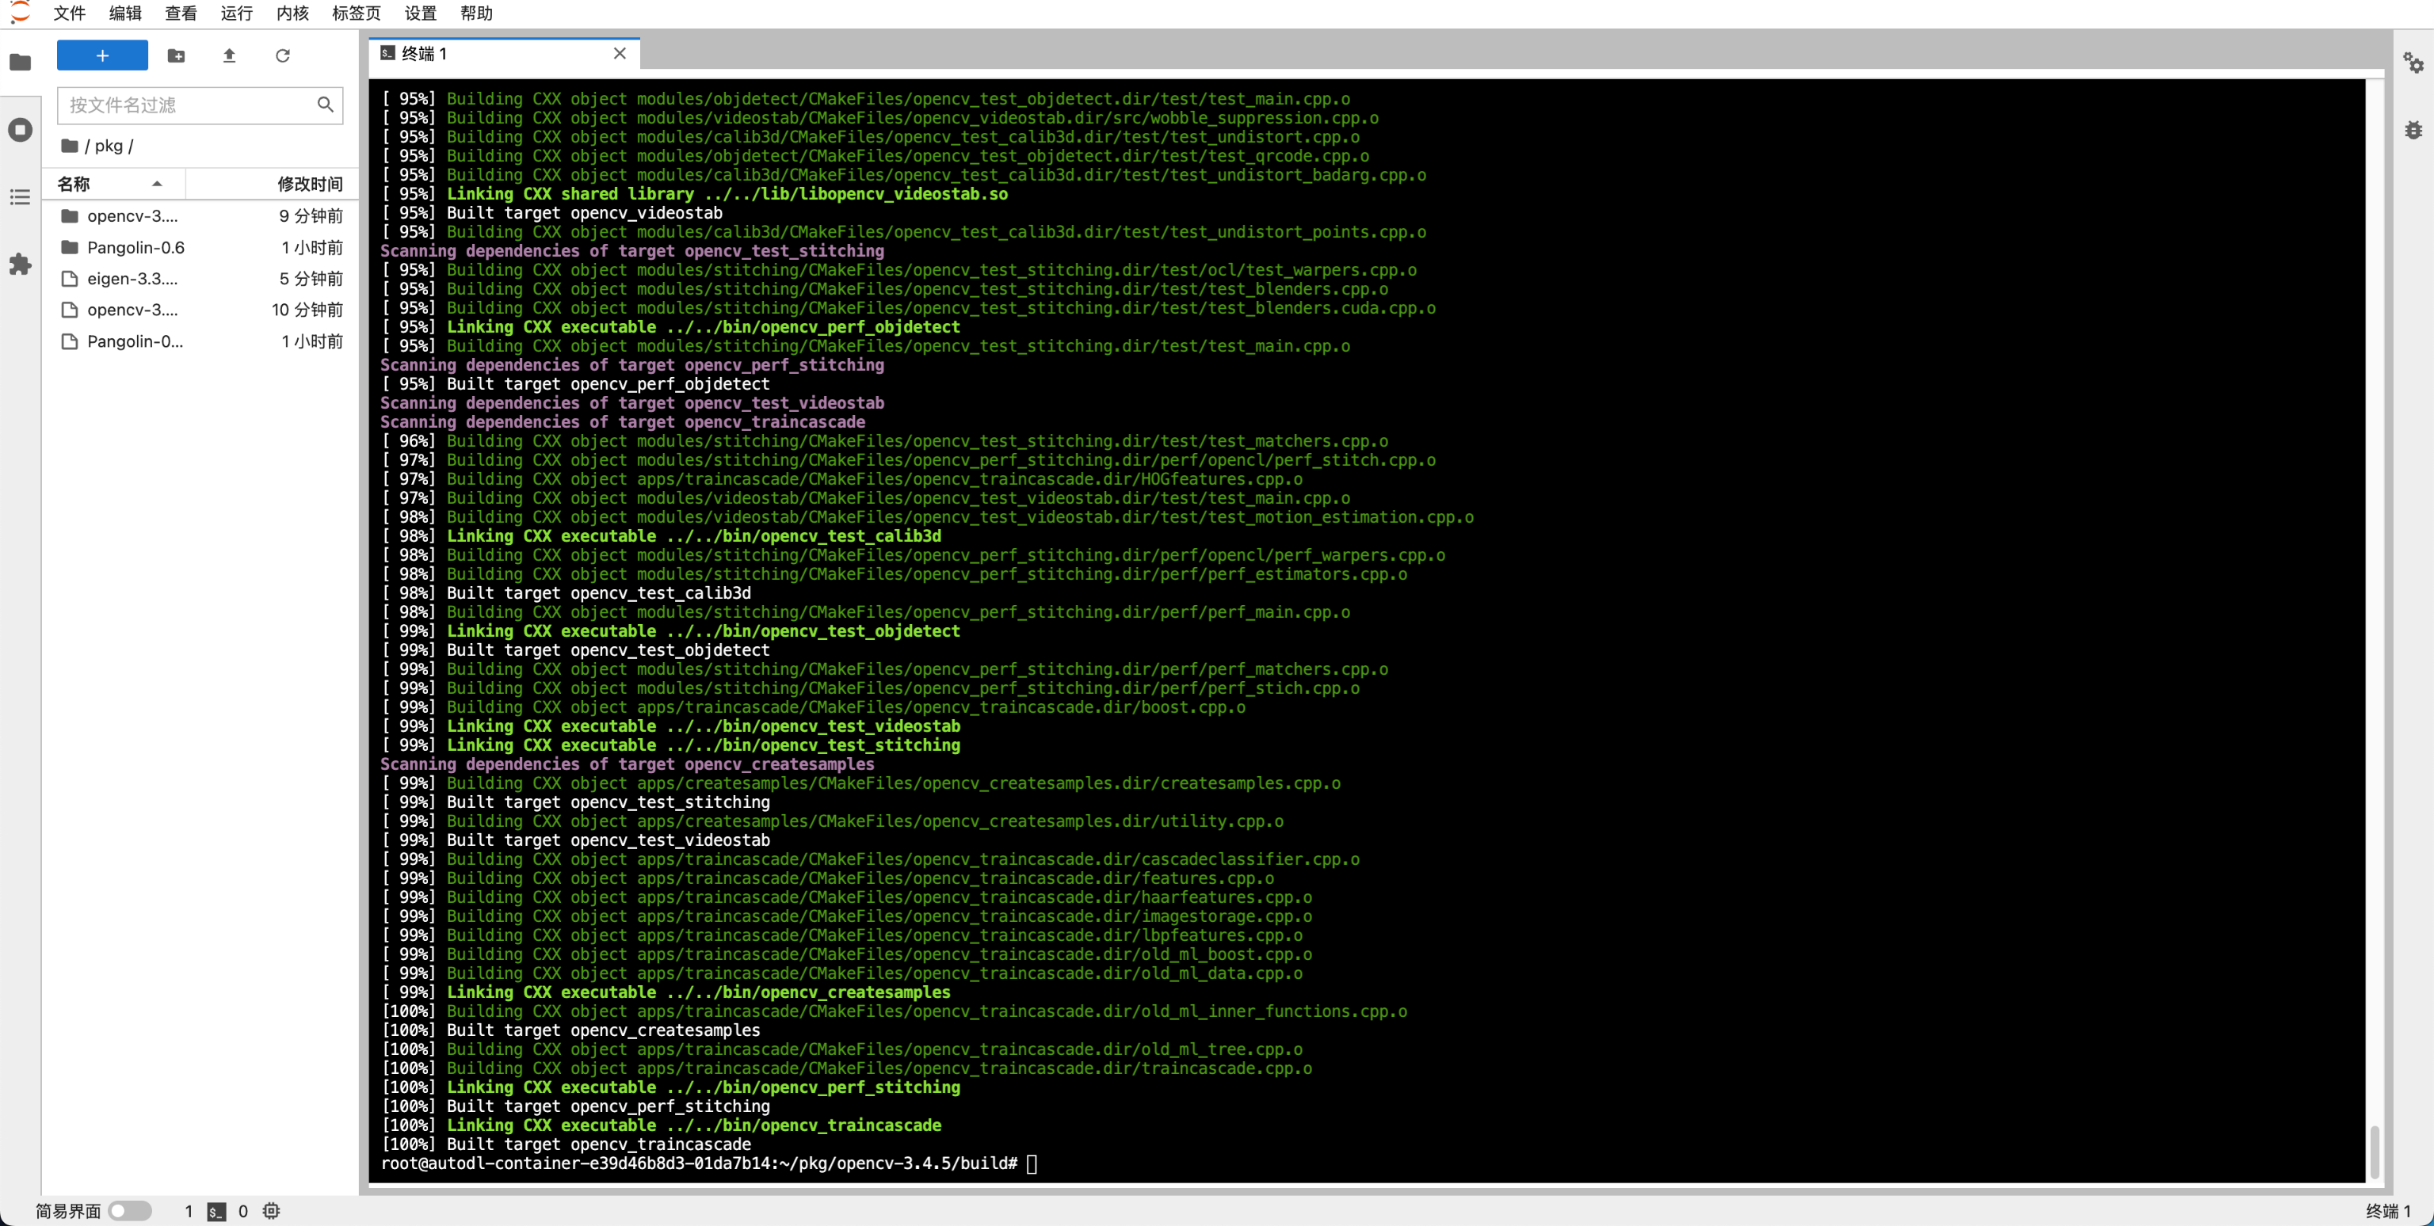
Task: Open the debugger bug icon on right sidebar
Action: point(2413,129)
